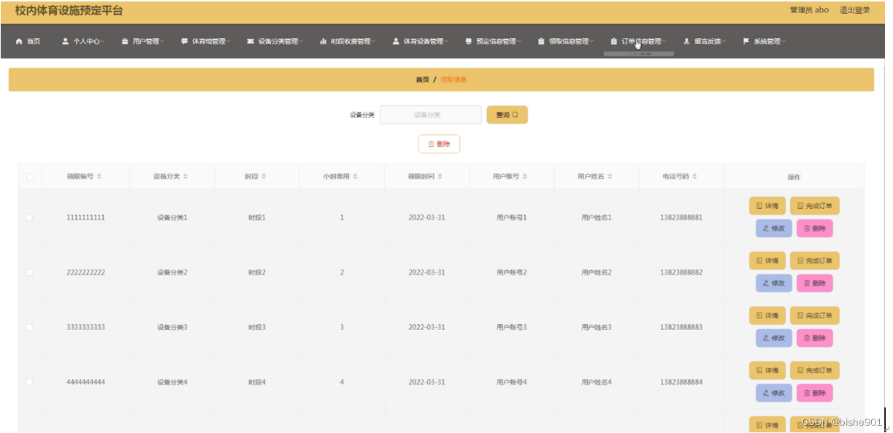
Task: Click 完成订单 for record 1111111111
Action: (814, 206)
